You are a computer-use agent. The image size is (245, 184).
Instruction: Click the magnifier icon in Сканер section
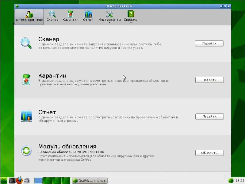pos(26,43)
